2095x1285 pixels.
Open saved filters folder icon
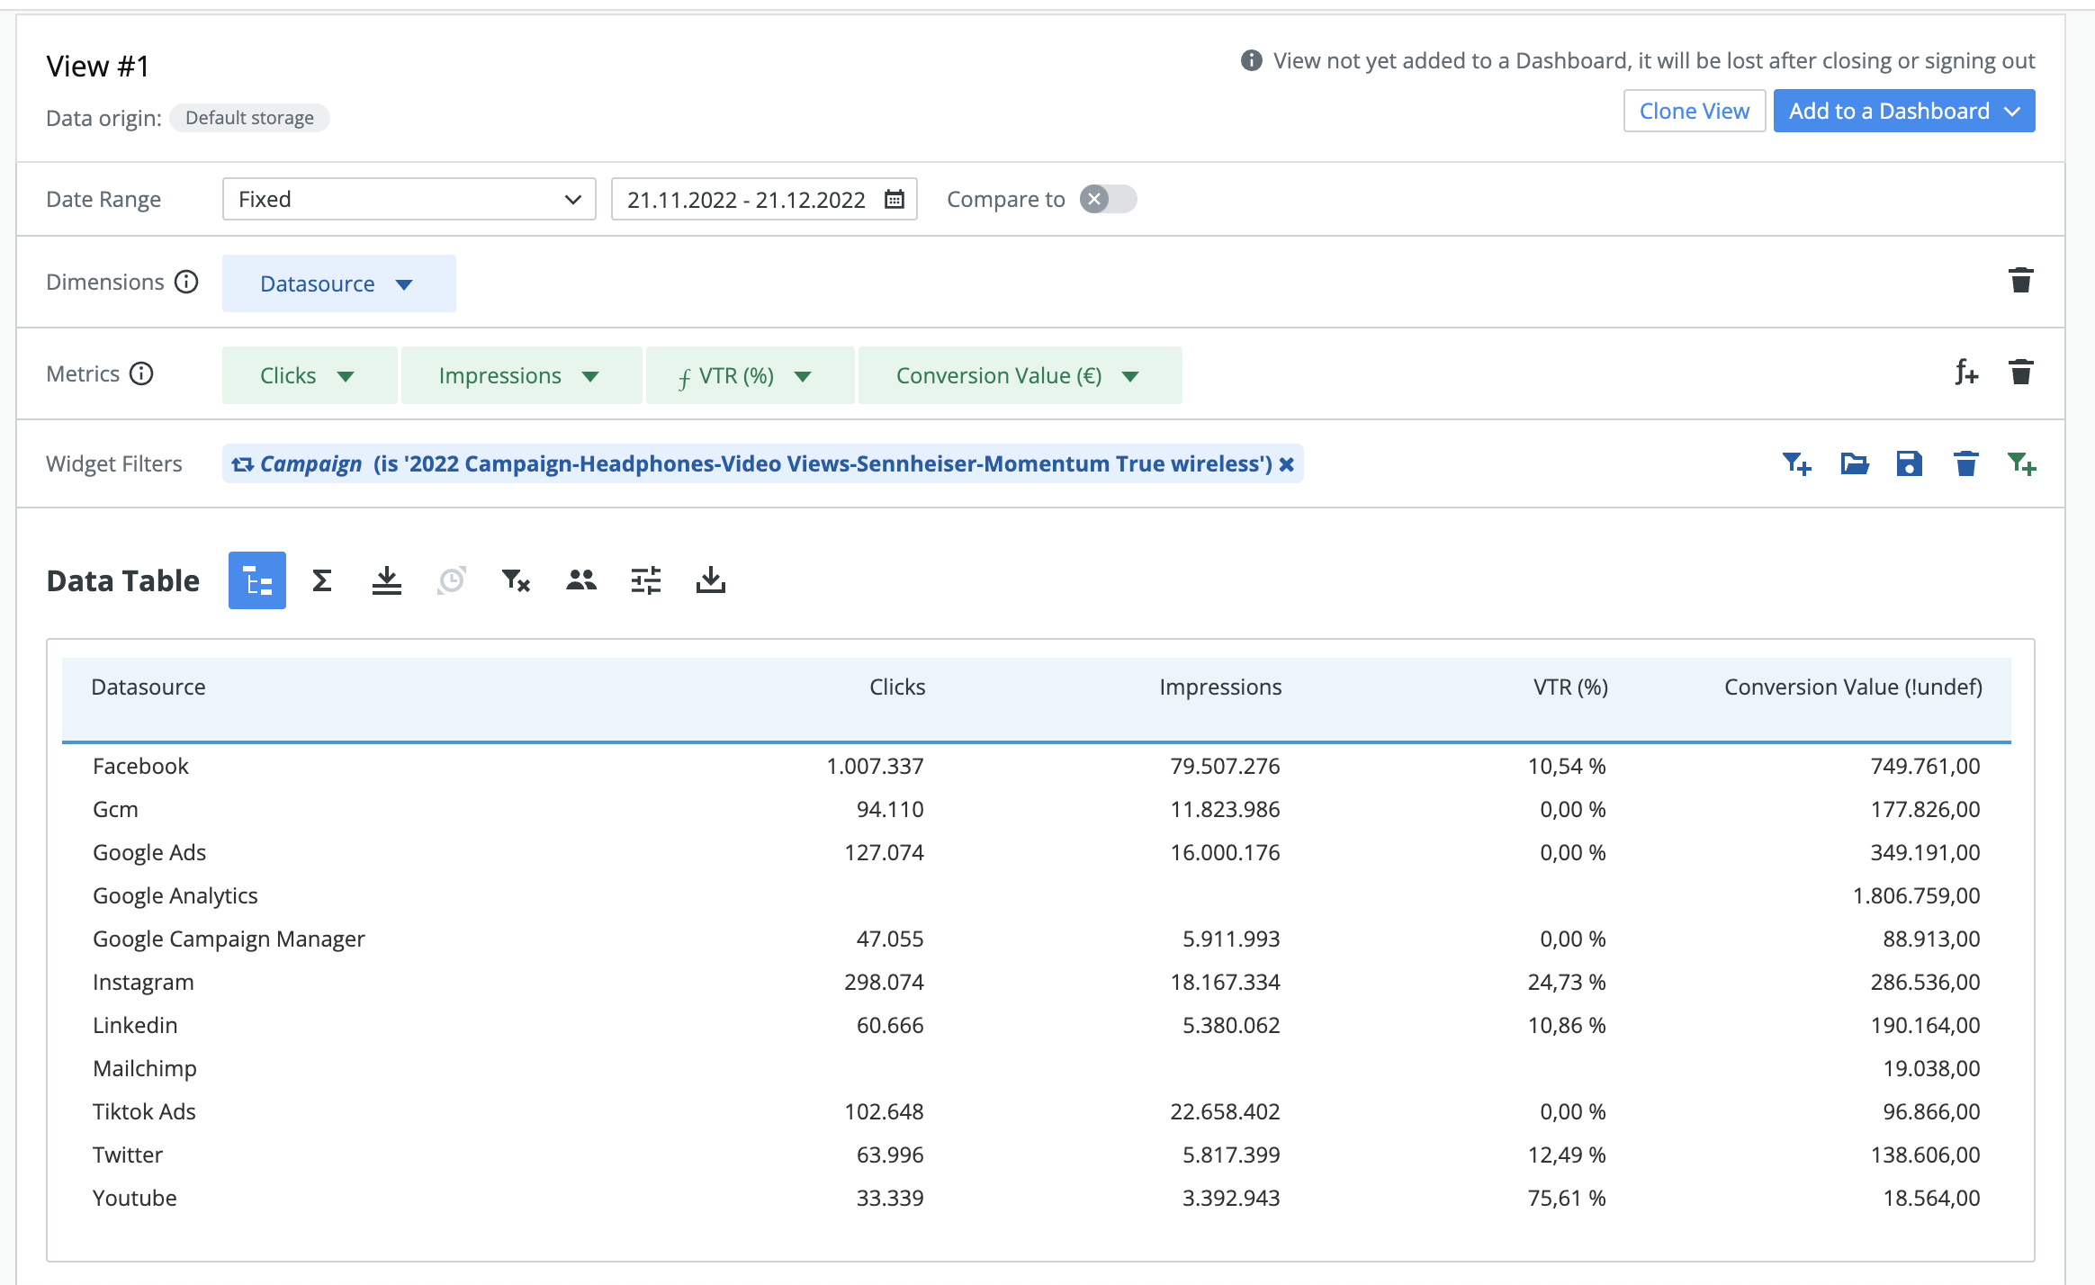coord(1854,463)
